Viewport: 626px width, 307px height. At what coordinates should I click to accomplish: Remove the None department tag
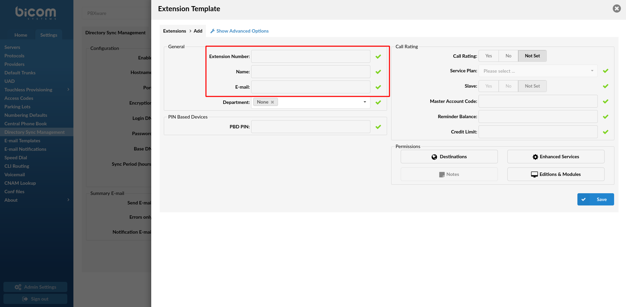tap(273, 102)
